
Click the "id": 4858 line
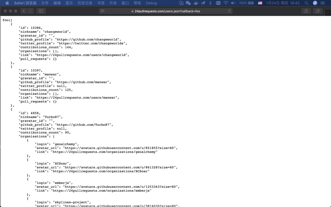coord(29,113)
